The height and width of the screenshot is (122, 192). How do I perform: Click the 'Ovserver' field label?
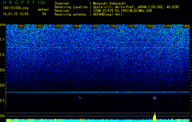point(62,3)
